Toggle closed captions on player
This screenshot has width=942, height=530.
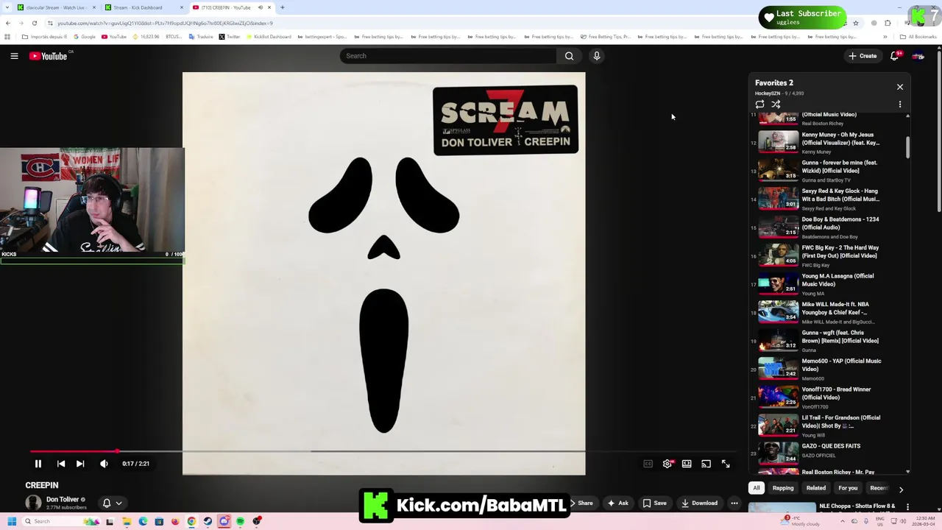pos(648,464)
